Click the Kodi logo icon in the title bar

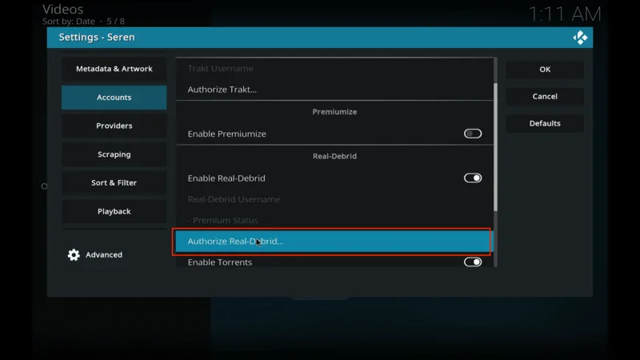coord(580,38)
